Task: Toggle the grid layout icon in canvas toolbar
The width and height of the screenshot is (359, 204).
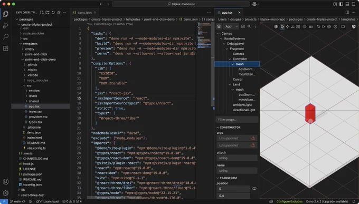Action: click(x=310, y=27)
